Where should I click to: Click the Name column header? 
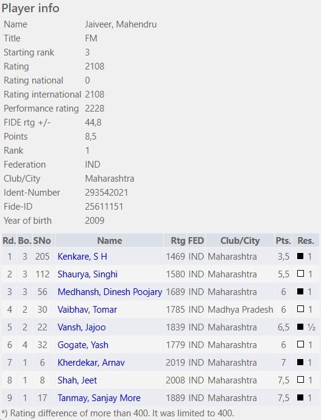pos(110,241)
